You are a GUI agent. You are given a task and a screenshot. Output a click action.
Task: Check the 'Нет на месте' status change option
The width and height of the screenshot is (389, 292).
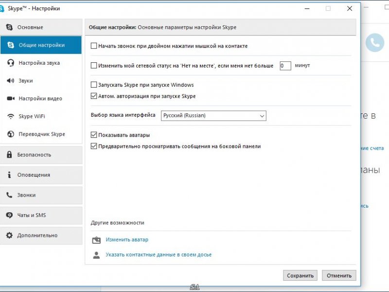(93, 66)
